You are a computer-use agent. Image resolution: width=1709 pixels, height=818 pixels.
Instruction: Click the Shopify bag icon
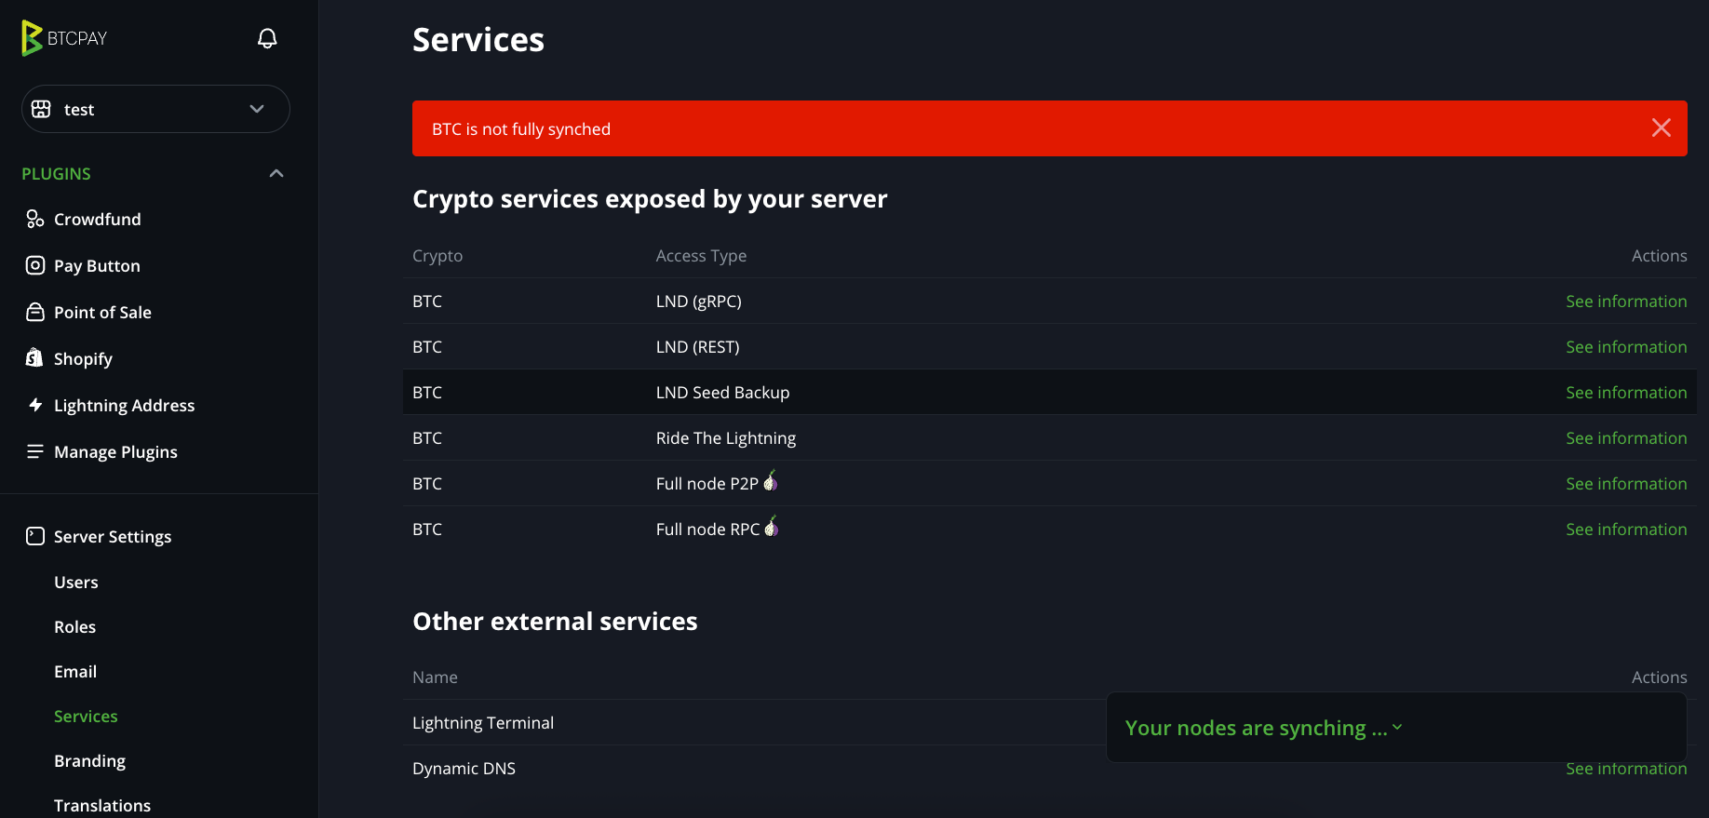tap(35, 358)
